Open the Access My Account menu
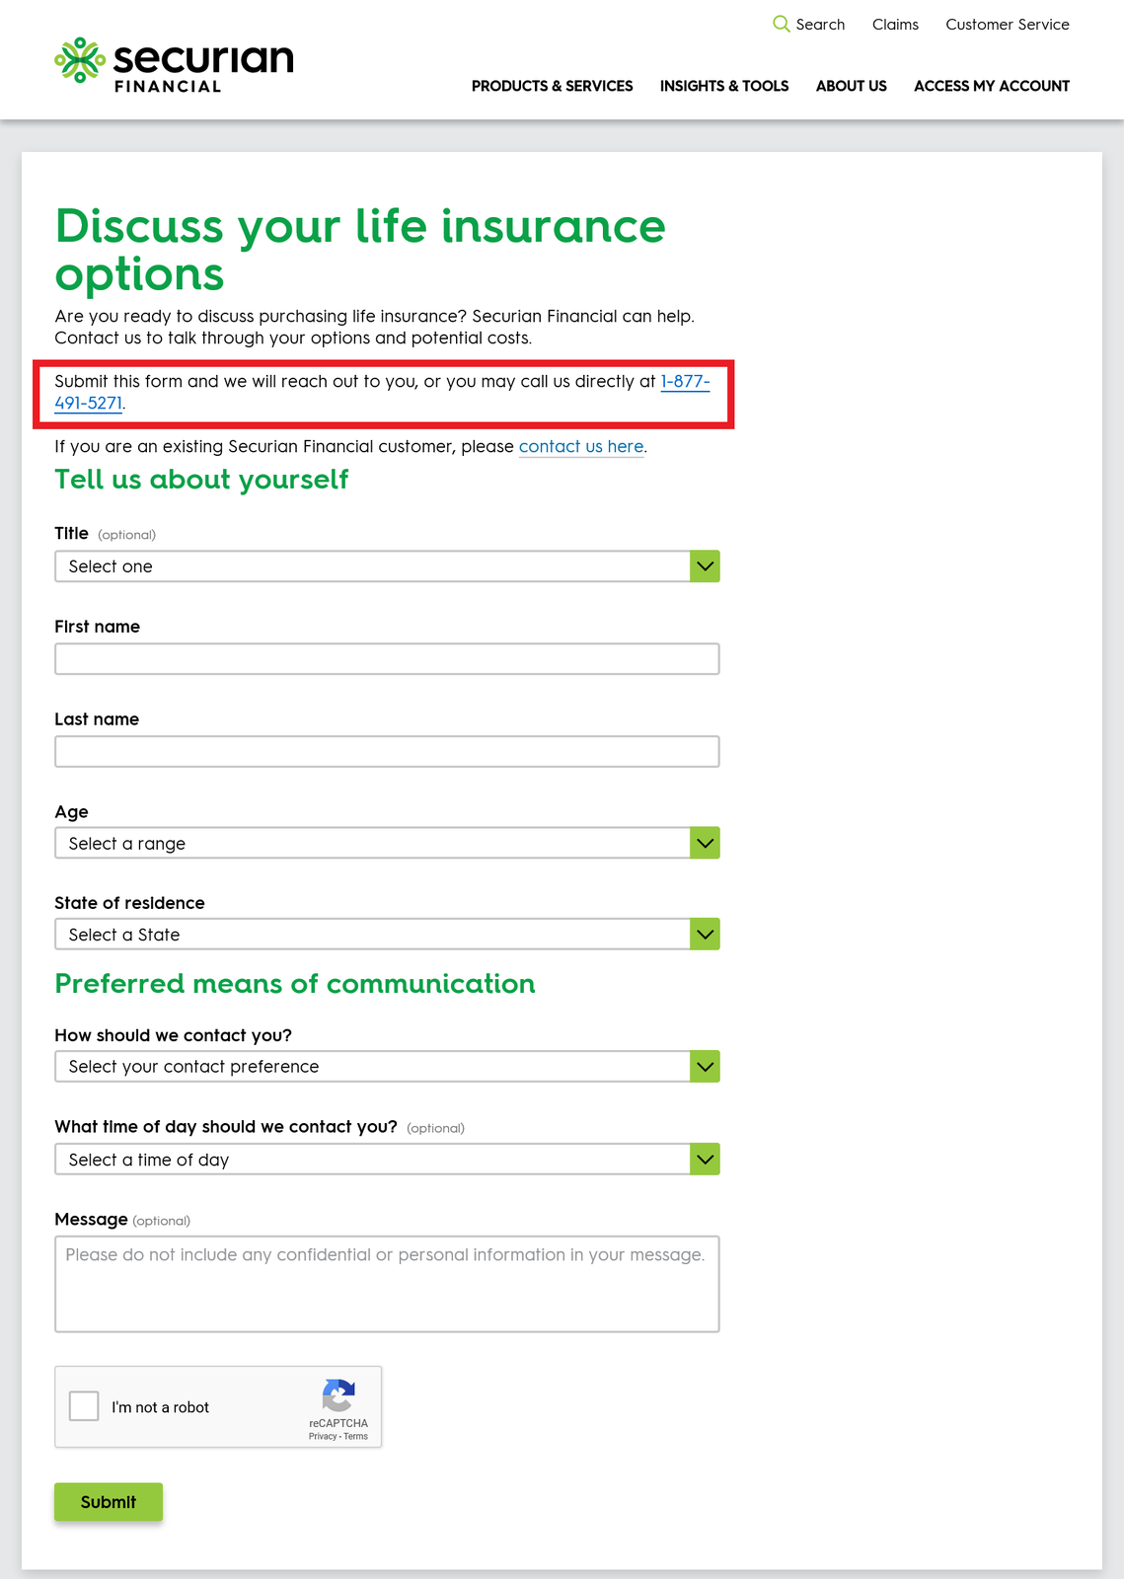This screenshot has height=1579, width=1124. [992, 86]
